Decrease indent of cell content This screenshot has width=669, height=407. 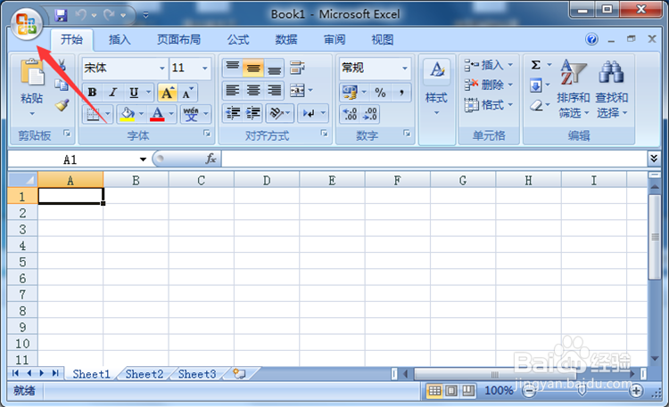click(233, 113)
